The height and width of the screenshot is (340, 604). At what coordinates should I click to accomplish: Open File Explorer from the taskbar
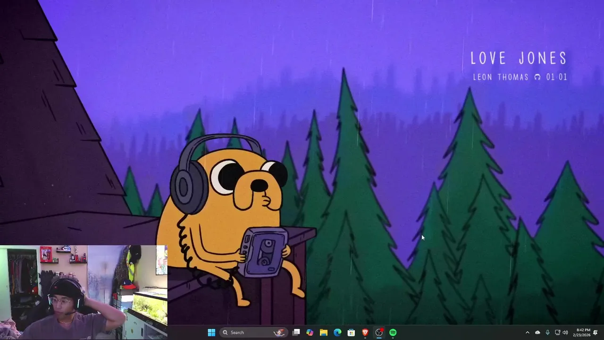pyautogui.click(x=324, y=332)
